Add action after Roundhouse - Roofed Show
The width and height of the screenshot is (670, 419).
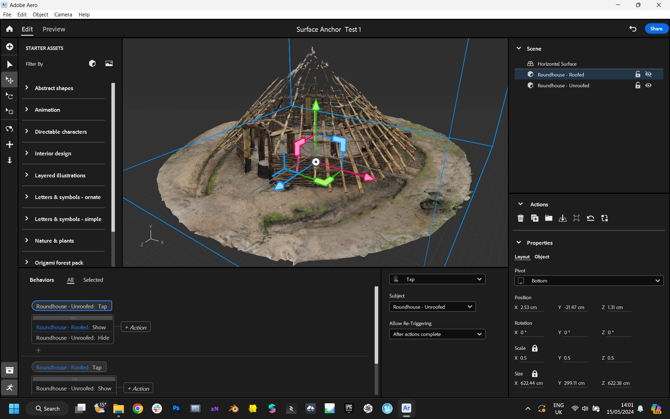pos(136,327)
